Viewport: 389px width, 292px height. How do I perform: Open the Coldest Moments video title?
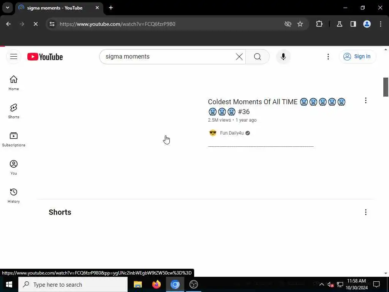coord(277,106)
